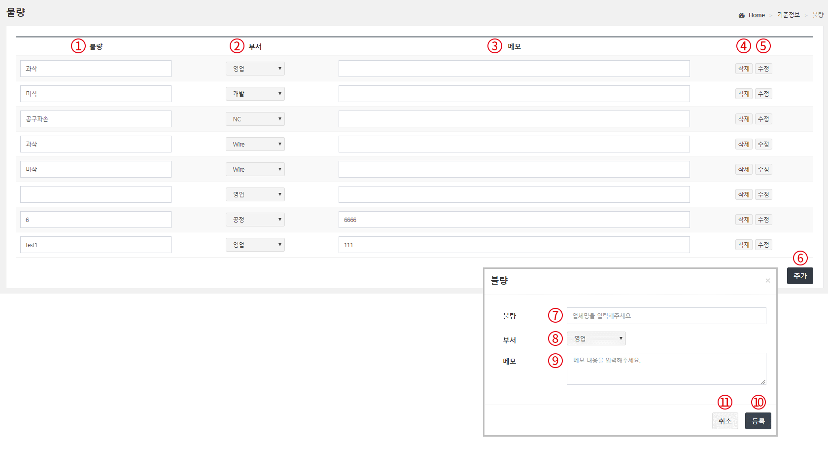
Task: Focus the 불량 name field in dialog
Action: coord(666,316)
